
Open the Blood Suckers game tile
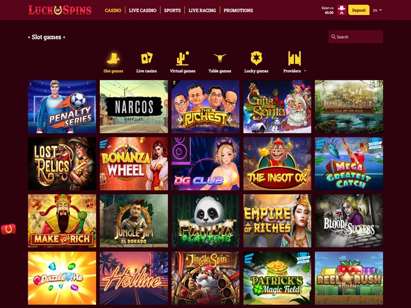pyautogui.click(x=349, y=221)
